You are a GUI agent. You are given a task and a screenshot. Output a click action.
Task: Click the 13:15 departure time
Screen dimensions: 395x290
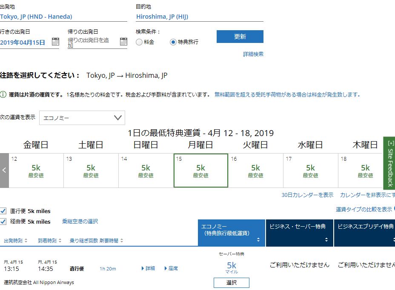(x=11, y=269)
